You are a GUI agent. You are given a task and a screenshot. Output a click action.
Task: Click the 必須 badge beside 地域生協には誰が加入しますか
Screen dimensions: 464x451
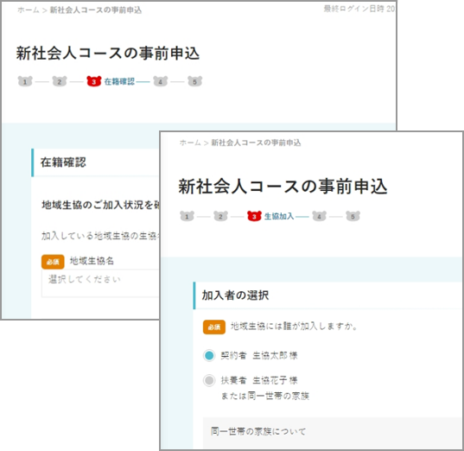[214, 327]
